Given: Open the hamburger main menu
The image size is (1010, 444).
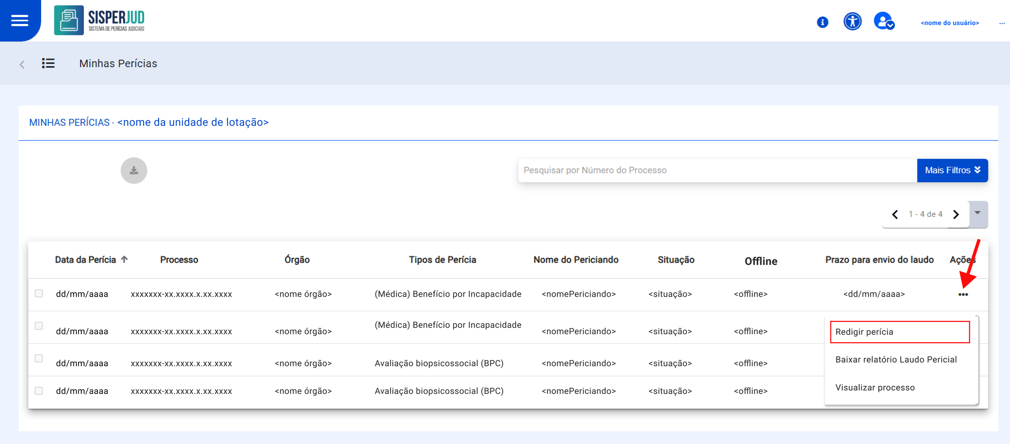Looking at the screenshot, I should [20, 20].
